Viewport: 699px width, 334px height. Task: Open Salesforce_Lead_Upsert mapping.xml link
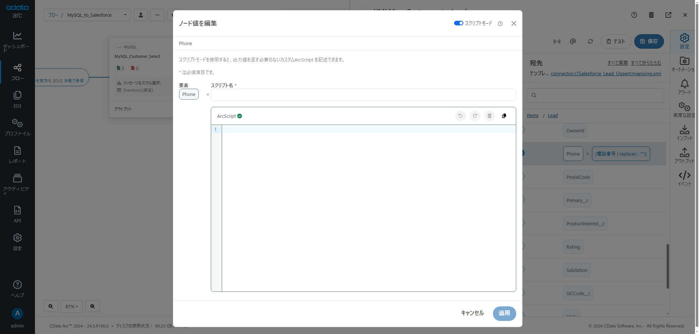click(606, 73)
